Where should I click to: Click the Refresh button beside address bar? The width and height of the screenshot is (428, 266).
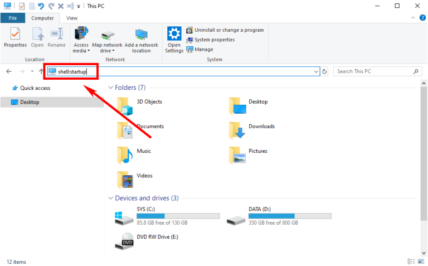click(x=325, y=71)
